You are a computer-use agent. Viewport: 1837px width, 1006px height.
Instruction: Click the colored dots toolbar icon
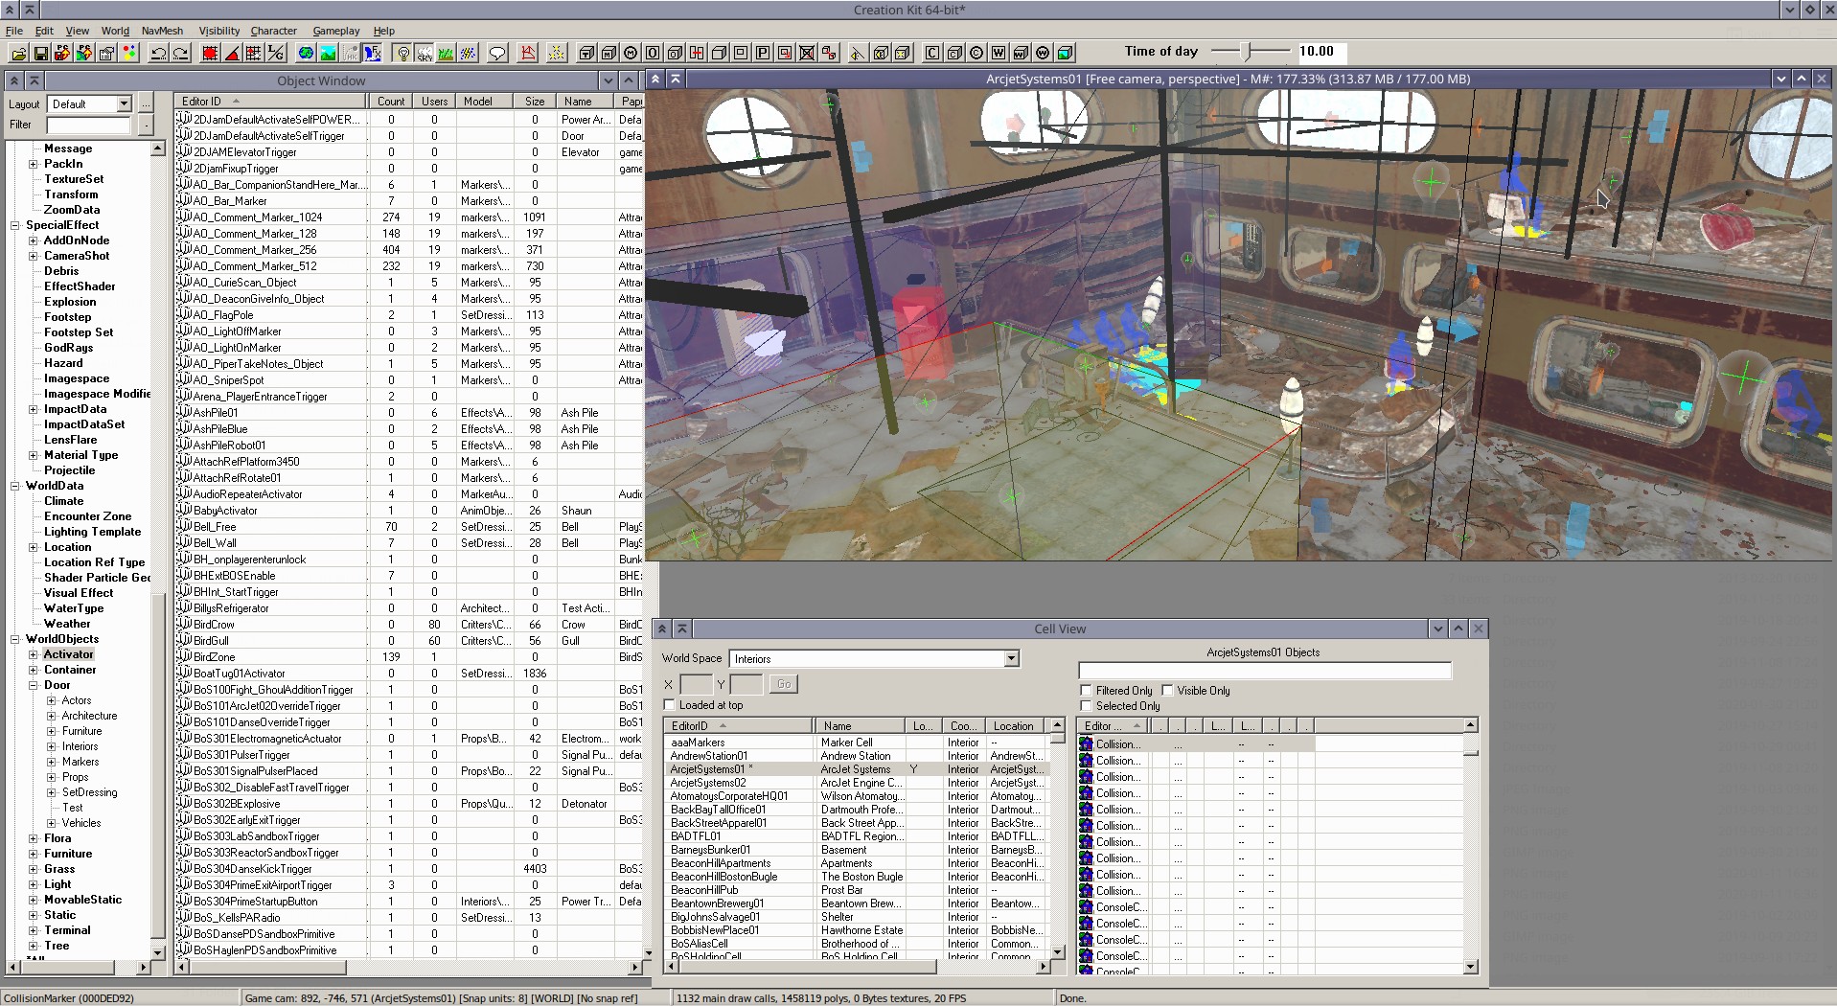128,53
